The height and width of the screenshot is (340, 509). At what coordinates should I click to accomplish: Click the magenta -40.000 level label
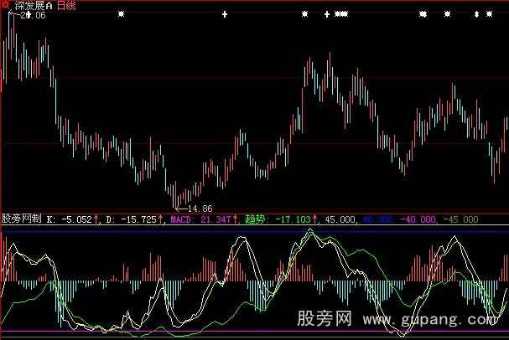click(x=418, y=219)
